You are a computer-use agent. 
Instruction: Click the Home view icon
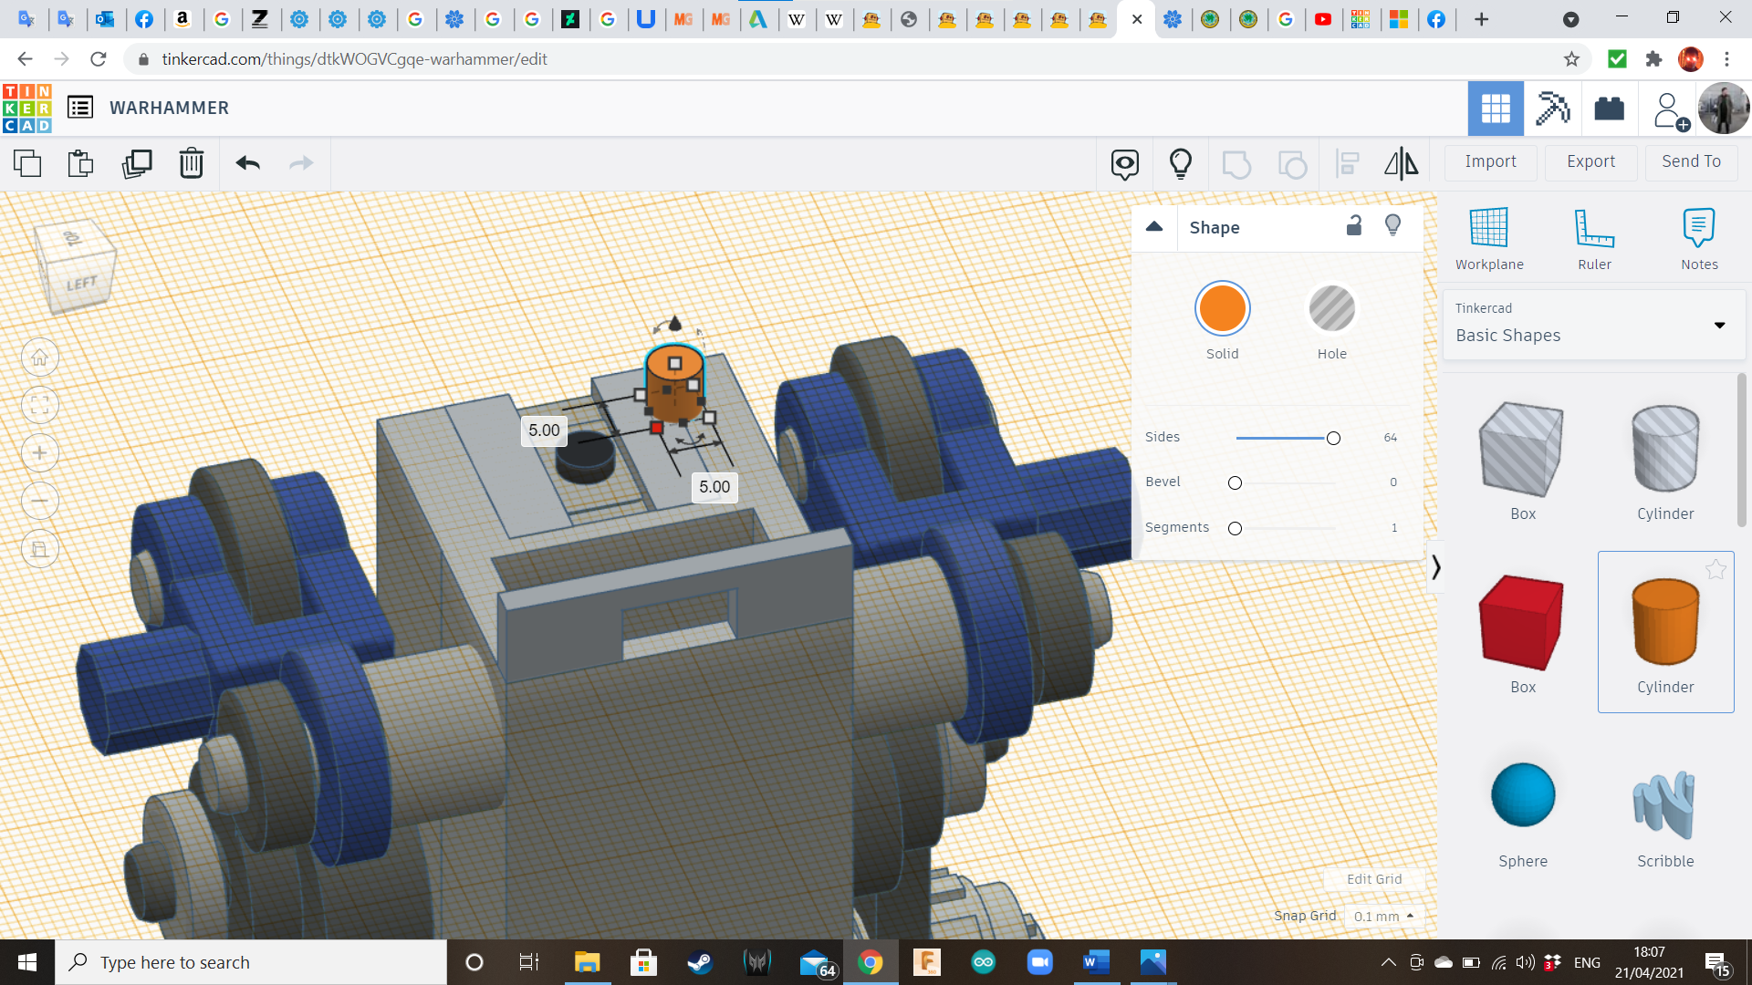40,358
